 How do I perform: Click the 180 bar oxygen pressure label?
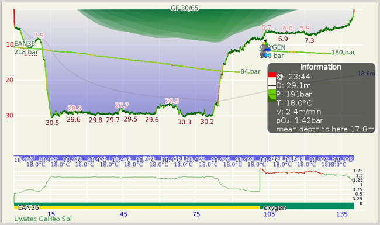point(343,52)
